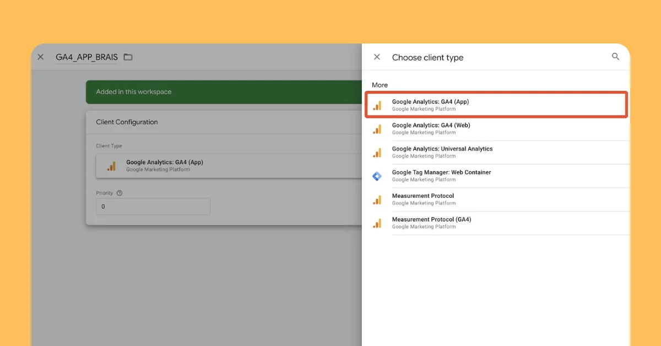Viewport: 661px width, 346px height.
Task: Rename the client title GA4_APP_BRAIS
Action: tap(86, 57)
